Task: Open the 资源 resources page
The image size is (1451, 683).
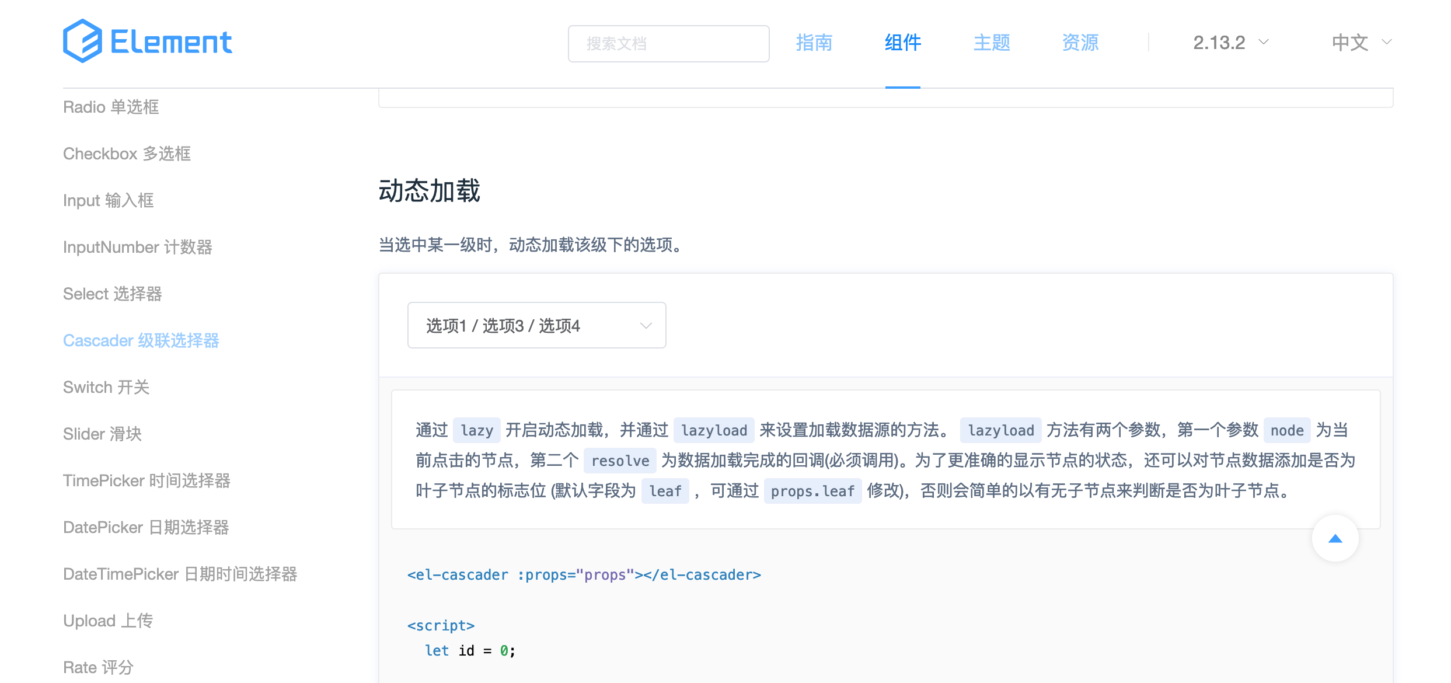Action: coord(1080,43)
